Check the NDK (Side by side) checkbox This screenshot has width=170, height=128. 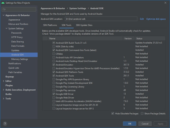pos(54,46)
